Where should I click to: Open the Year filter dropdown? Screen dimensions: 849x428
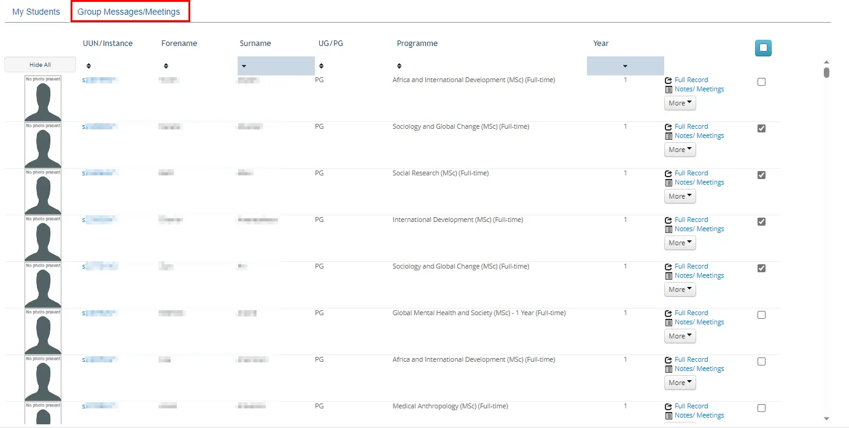click(x=625, y=65)
